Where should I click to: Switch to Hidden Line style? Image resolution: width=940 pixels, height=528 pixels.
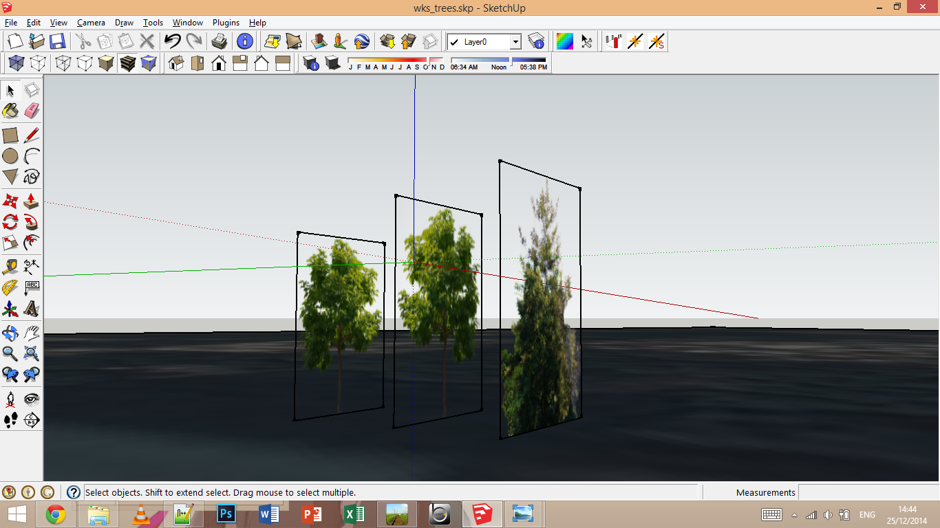(x=85, y=64)
